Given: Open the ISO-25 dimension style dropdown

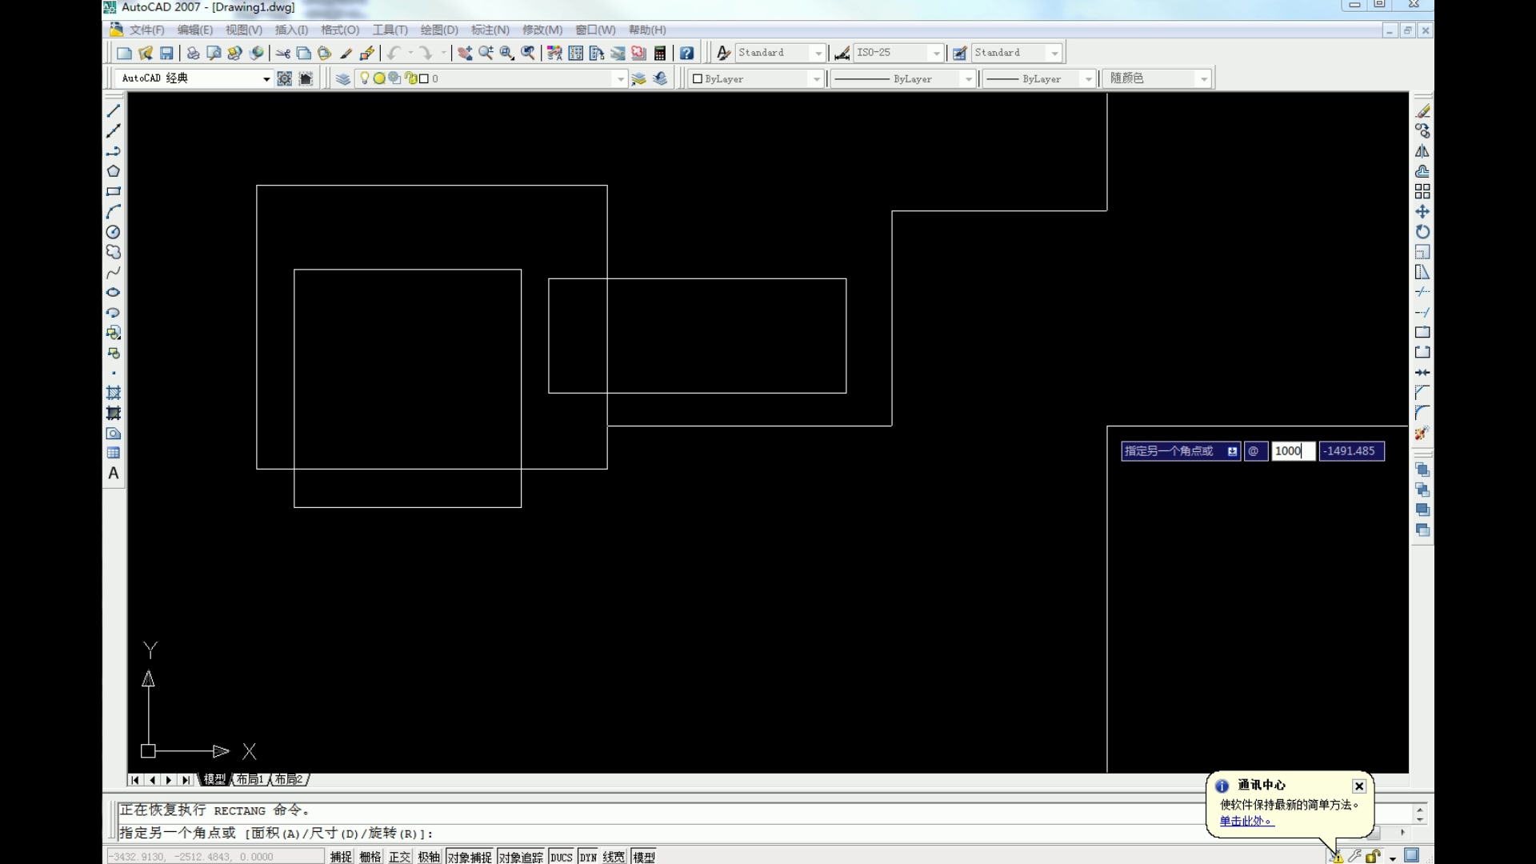Looking at the screenshot, I should point(936,53).
